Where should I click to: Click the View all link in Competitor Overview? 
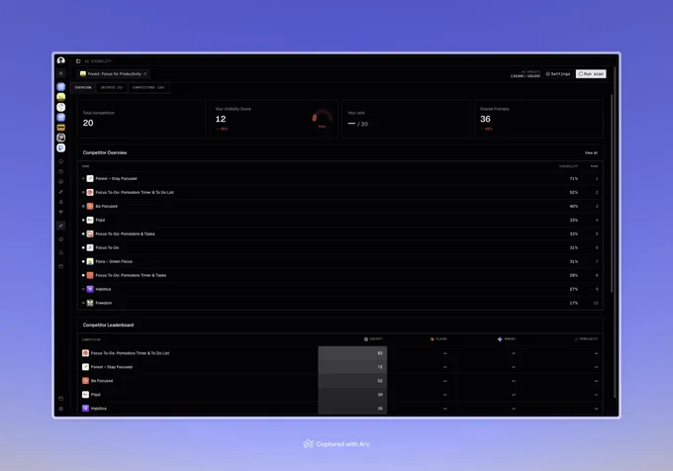591,152
